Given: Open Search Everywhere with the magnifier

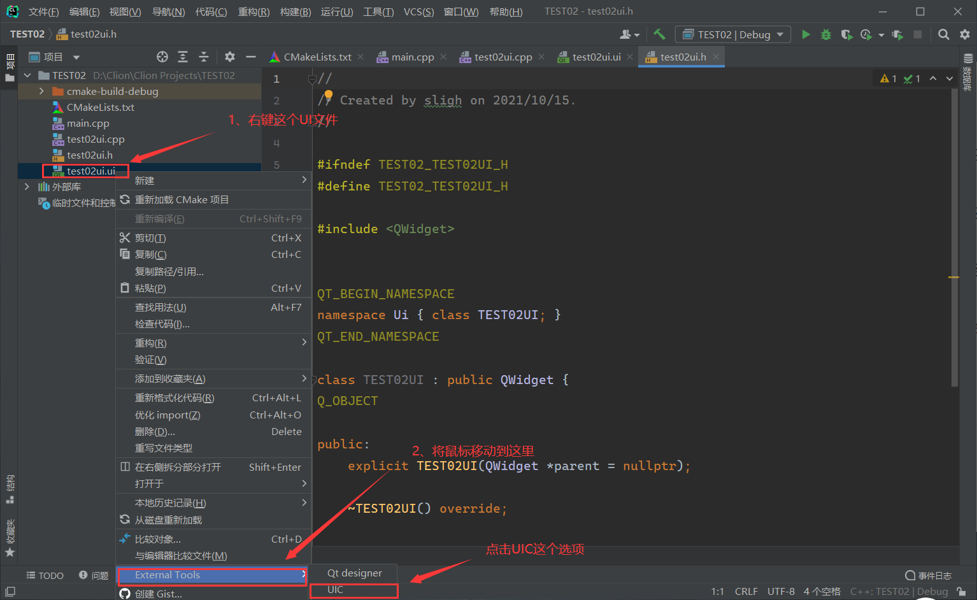Looking at the screenshot, I should [944, 34].
